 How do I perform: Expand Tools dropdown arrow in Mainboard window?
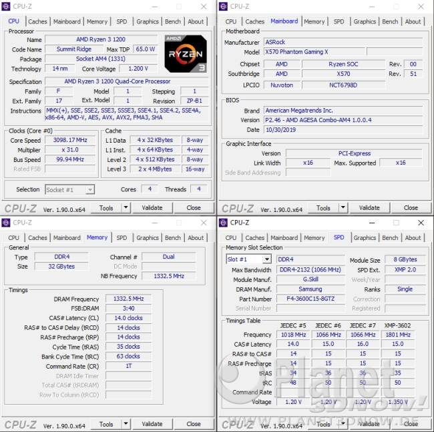click(343, 207)
